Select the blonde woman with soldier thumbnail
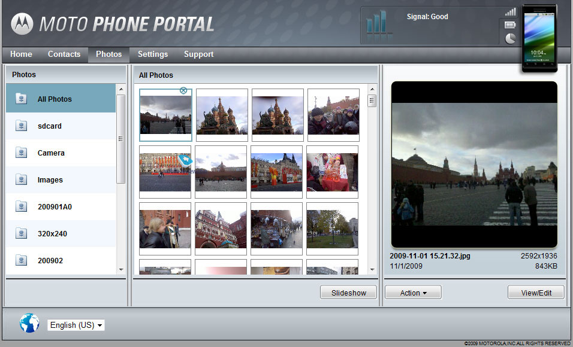Viewport: 573px width, 347px height. [165, 229]
